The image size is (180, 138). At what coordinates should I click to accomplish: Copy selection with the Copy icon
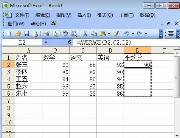click(x=94, y=34)
